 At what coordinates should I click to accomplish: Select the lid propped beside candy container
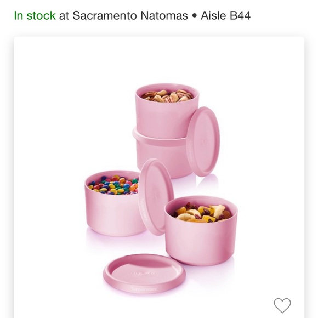(156, 197)
